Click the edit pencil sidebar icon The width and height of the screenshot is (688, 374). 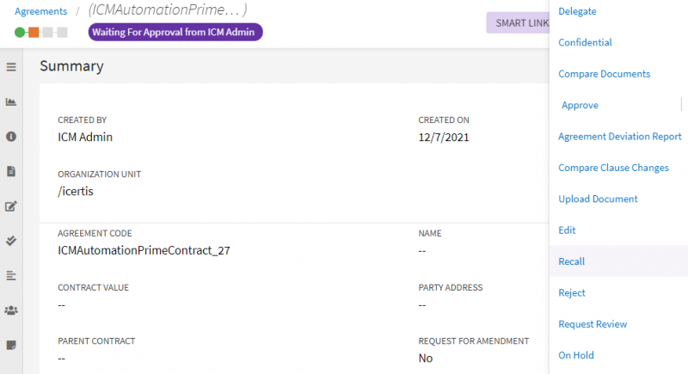pyautogui.click(x=11, y=206)
